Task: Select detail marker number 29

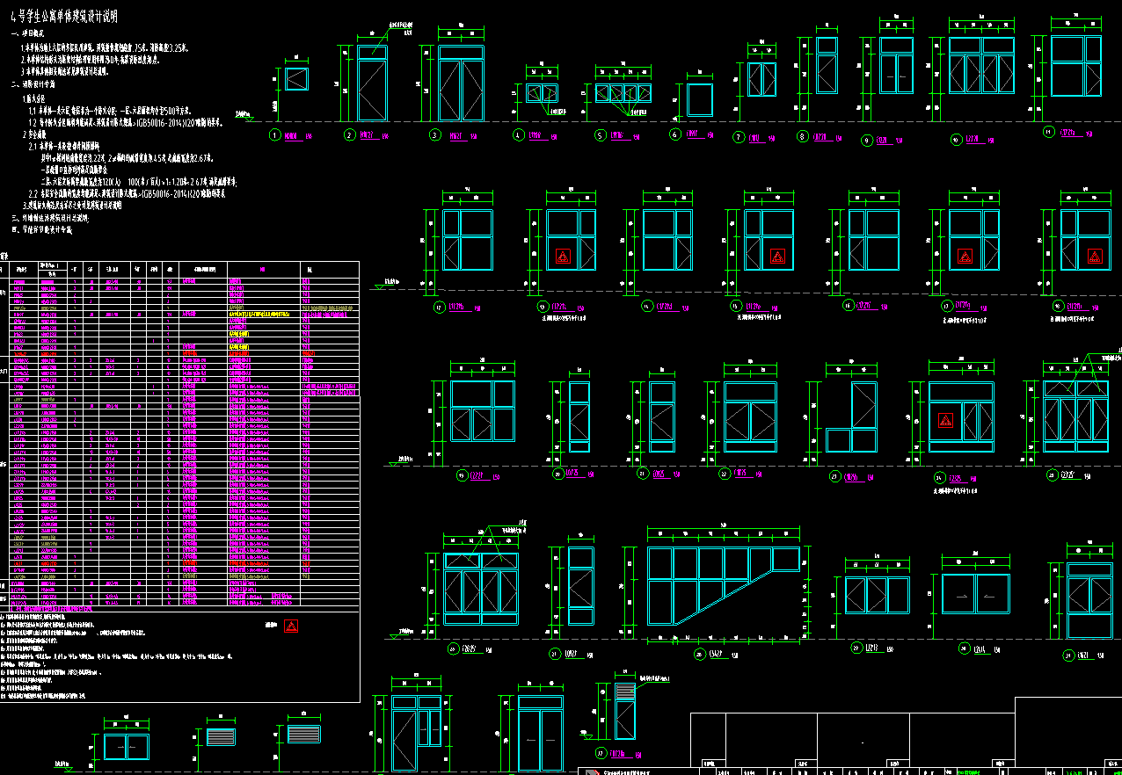Action: pos(856,648)
